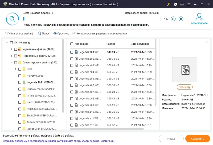Collapse the Существующие файлы node
Viewport: 213px width, 145px height.
tap(11, 63)
